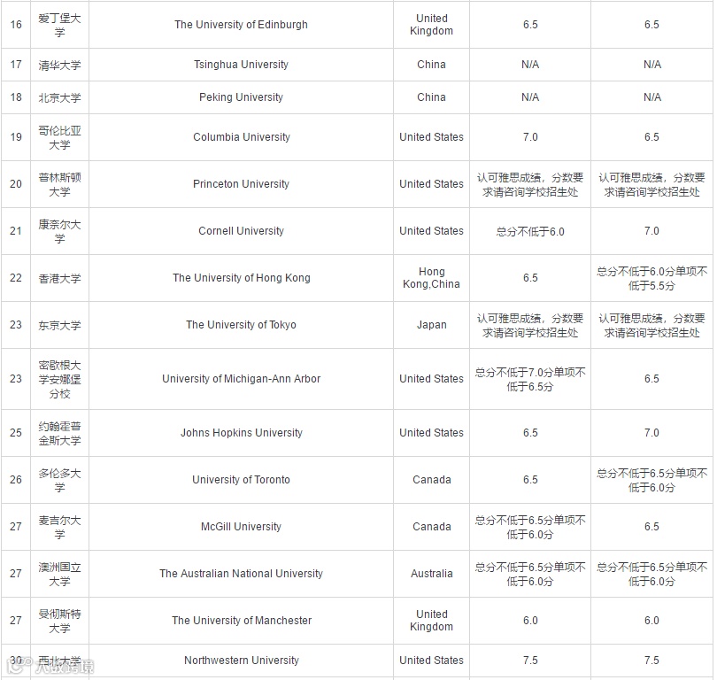Select 'McGill University' cell

[x=241, y=527]
